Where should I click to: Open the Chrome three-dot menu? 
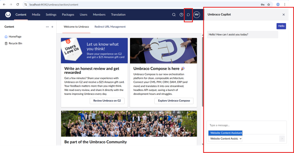[285, 4]
